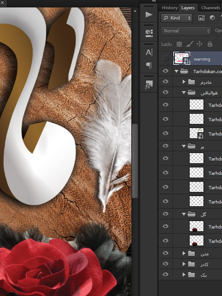Collapse the هوالباقی group
Viewport: 222px width, 296px height.
click(x=184, y=92)
